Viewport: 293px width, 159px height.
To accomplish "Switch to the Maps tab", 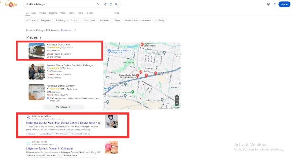I will click(34, 13).
